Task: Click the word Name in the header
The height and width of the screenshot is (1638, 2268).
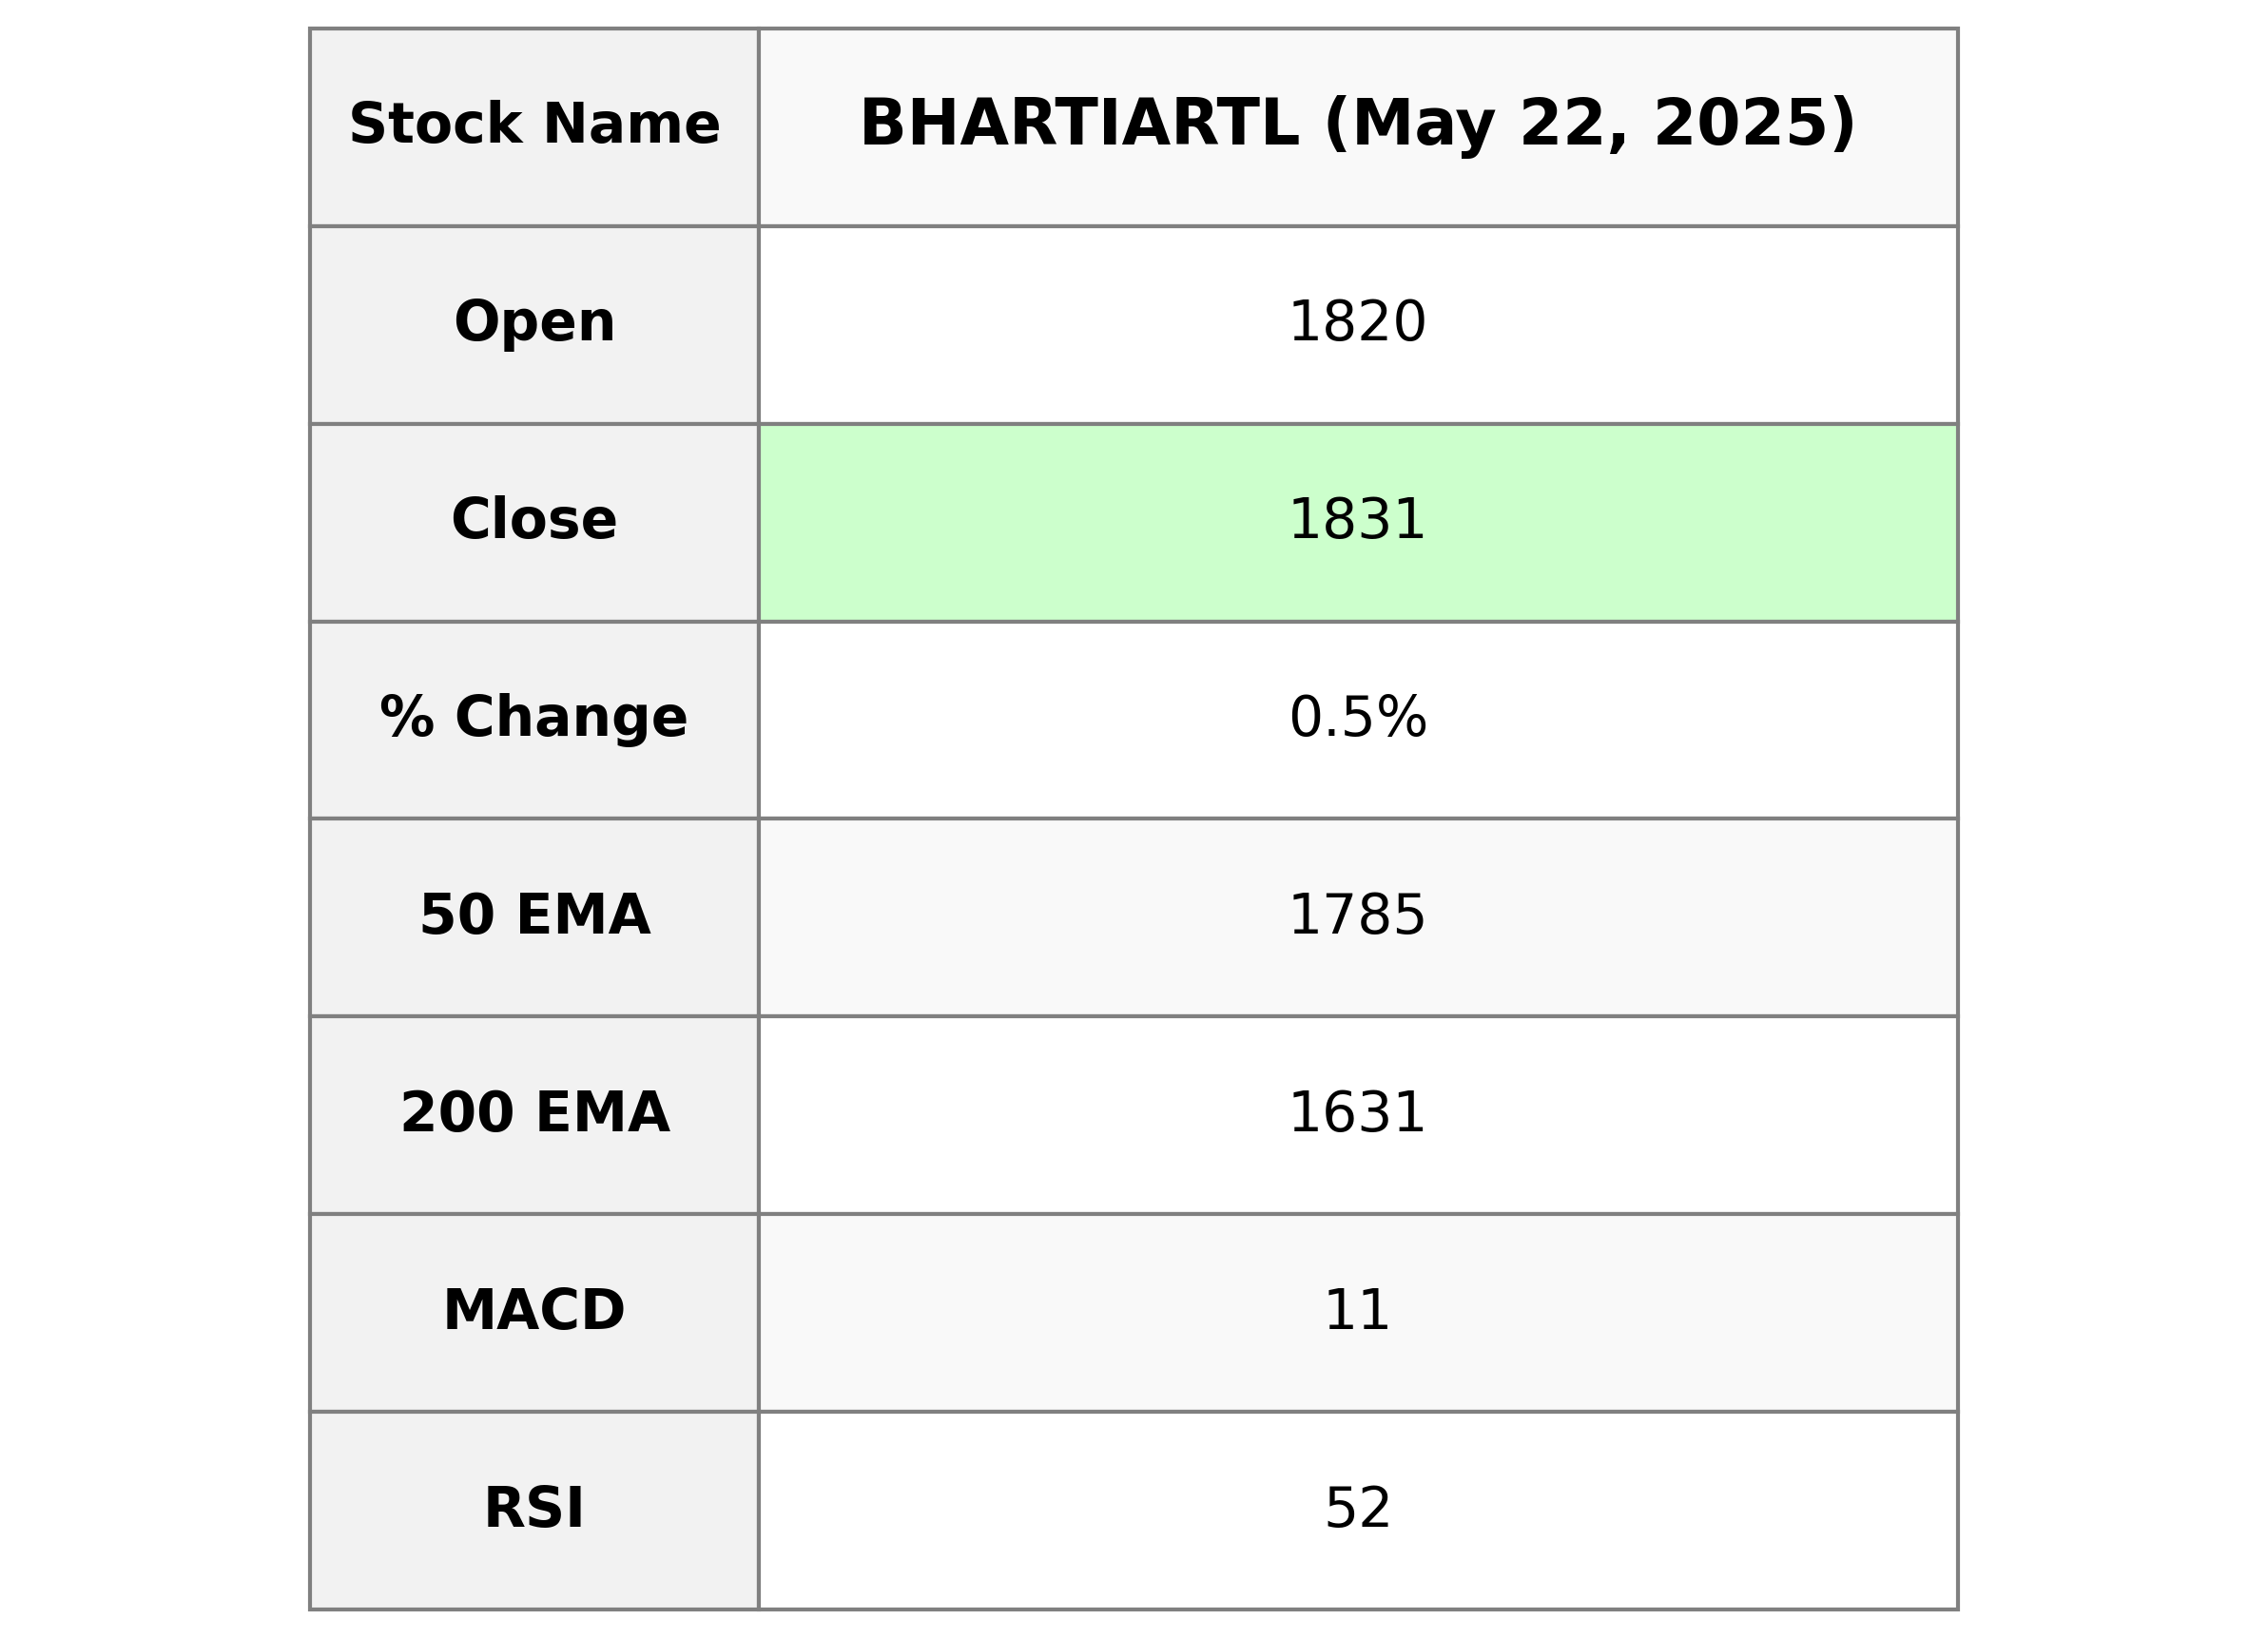Action: [x=631, y=125]
